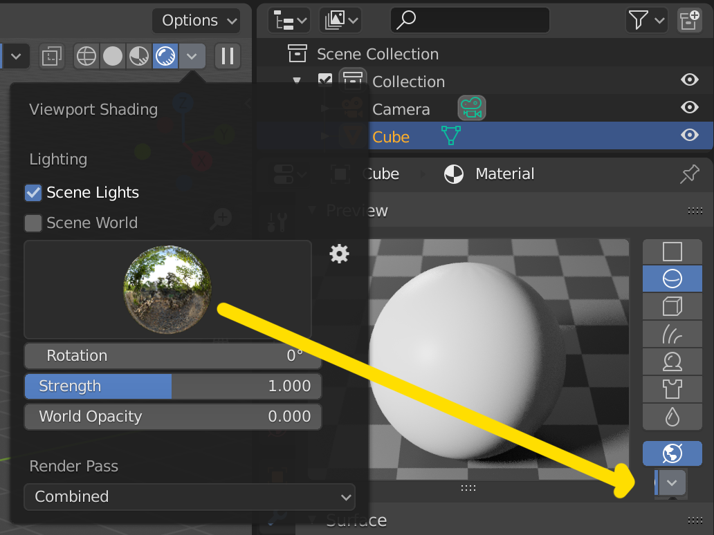This screenshot has width=714, height=535.
Task: Open the outliner Filter dropdown
Action: [x=647, y=20]
